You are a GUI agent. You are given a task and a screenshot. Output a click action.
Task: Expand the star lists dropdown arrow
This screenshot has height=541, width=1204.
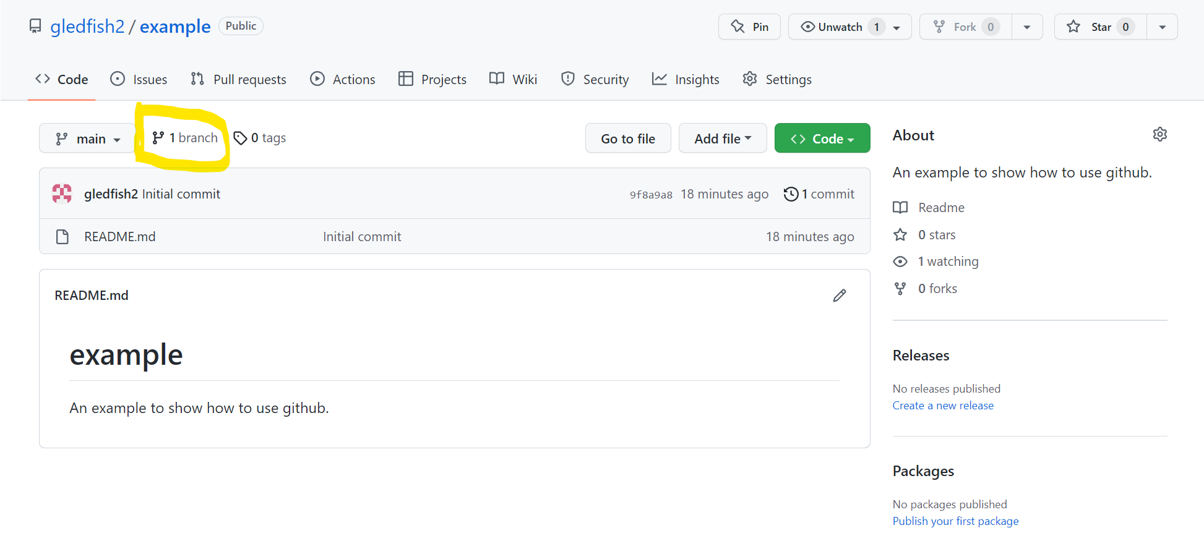pyautogui.click(x=1162, y=27)
